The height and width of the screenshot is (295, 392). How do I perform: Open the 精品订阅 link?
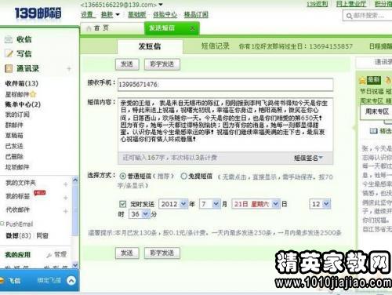[196, 15]
